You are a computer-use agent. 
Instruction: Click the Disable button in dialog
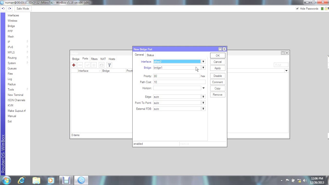tap(218, 76)
